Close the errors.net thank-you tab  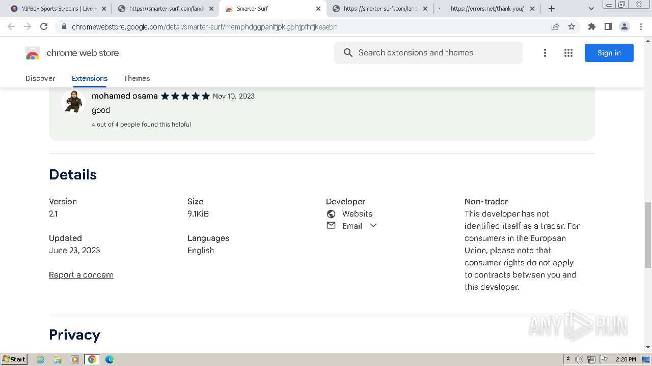pos(532,9)
